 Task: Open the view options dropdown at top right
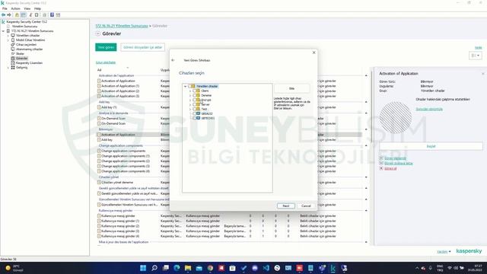click(x=475, y=56)
